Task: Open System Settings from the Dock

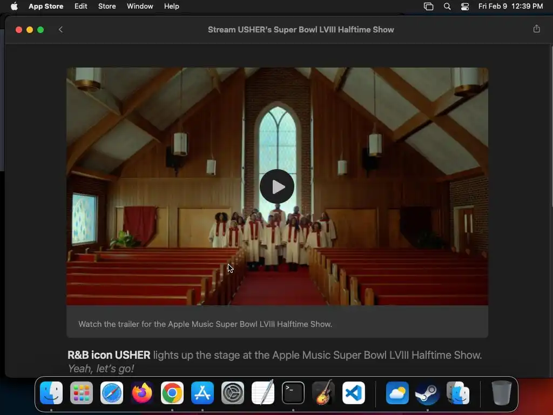Action: click(233, 393)
